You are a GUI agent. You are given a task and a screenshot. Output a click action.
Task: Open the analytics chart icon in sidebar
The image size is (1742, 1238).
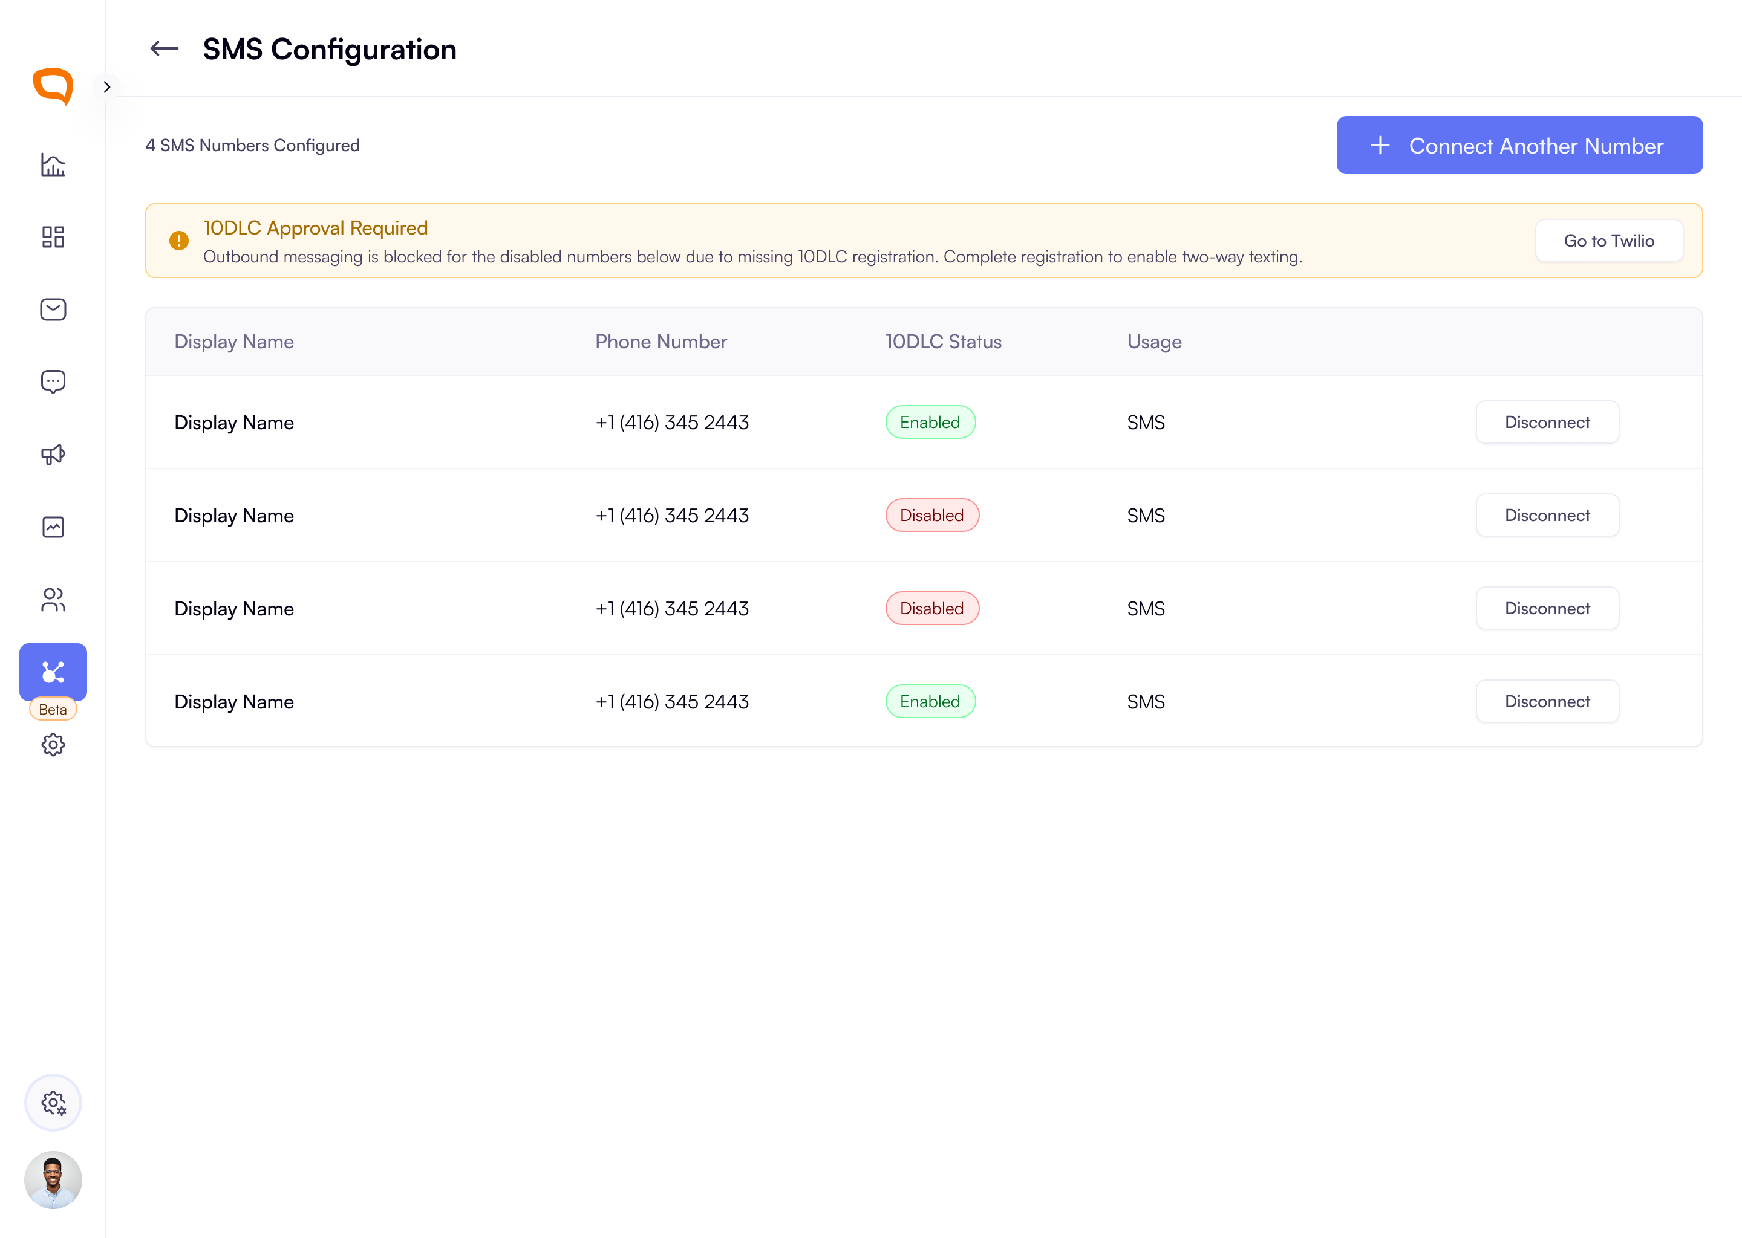pos(53,164)
